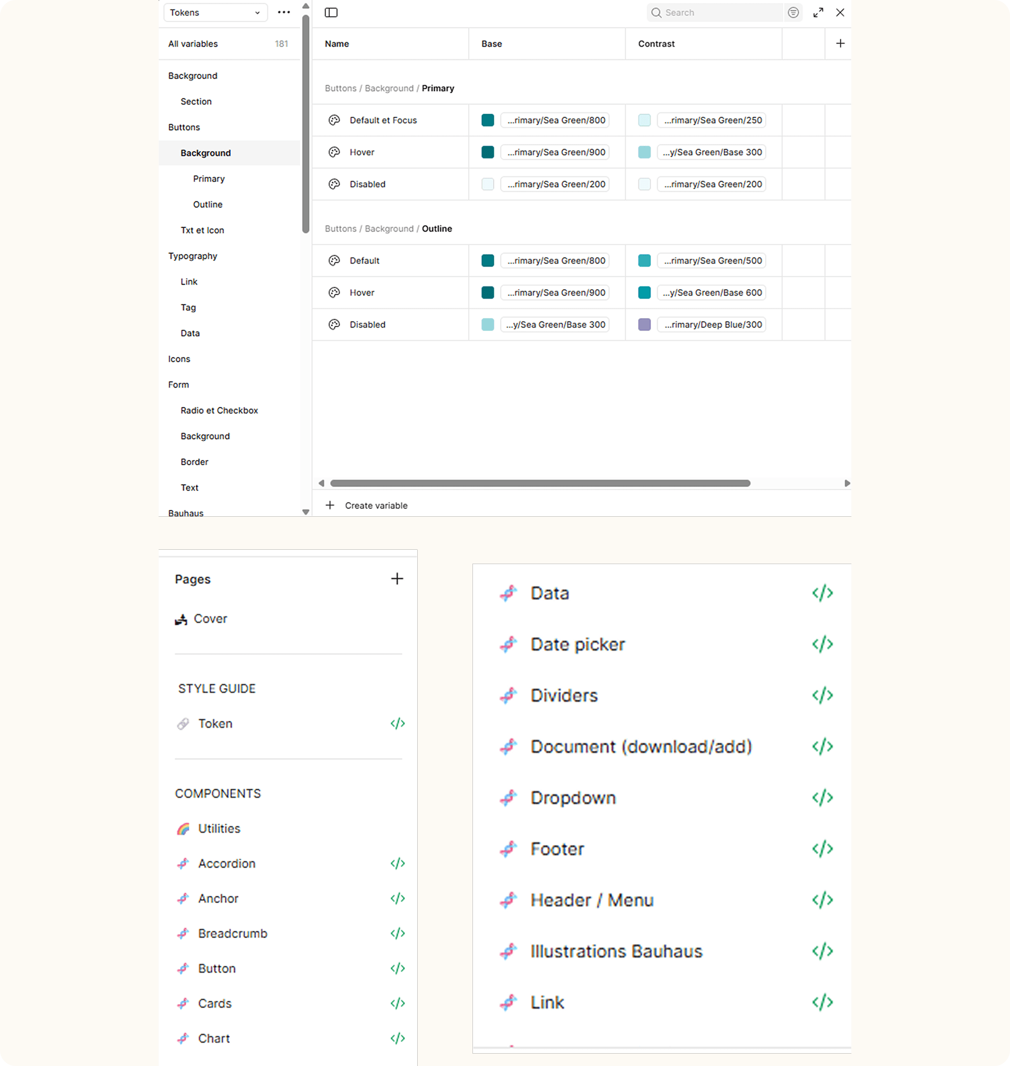This screenshot has height=1066, width=1010.
Task: Click right arrow of horizontal scrollbar
Action: [847, 483]
